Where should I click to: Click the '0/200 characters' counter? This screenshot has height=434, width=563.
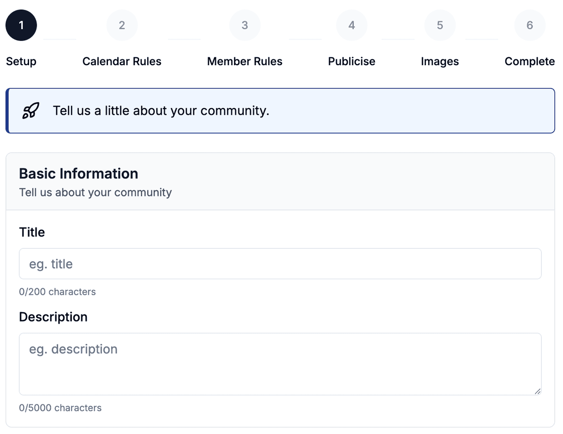coord(57,292)
